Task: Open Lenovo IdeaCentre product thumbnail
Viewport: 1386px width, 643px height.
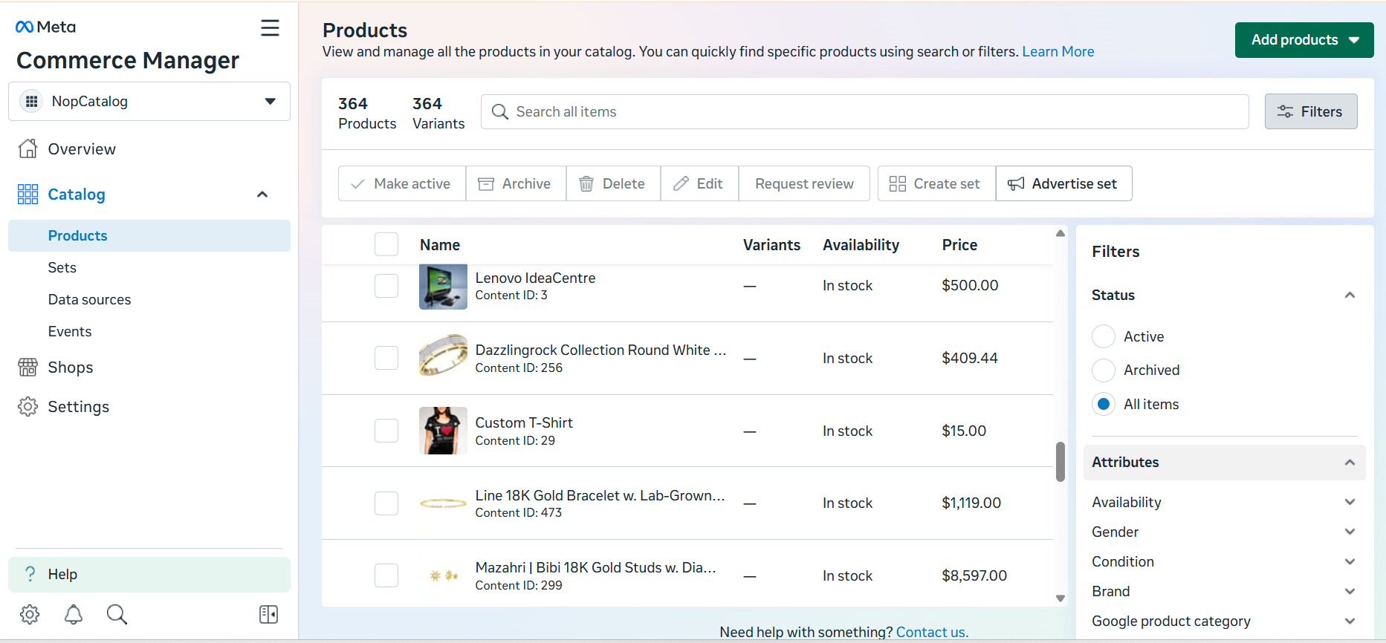Action: [x=443, y=287]
